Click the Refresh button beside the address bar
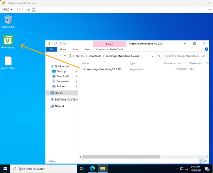 point(159,56)
